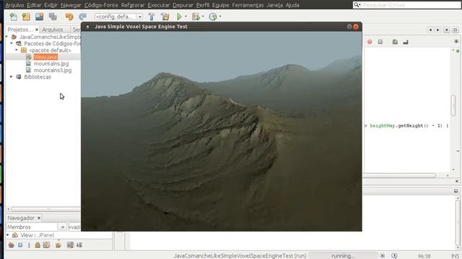462x259 pixels.
Task: Open the Refatorar menu
Action: click(133, 5)
